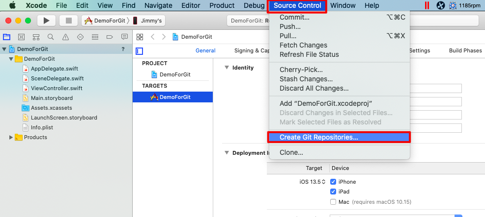Screen dimensions: 485x217
Task: Click the first Identity text field
Action: click(435, 89)
